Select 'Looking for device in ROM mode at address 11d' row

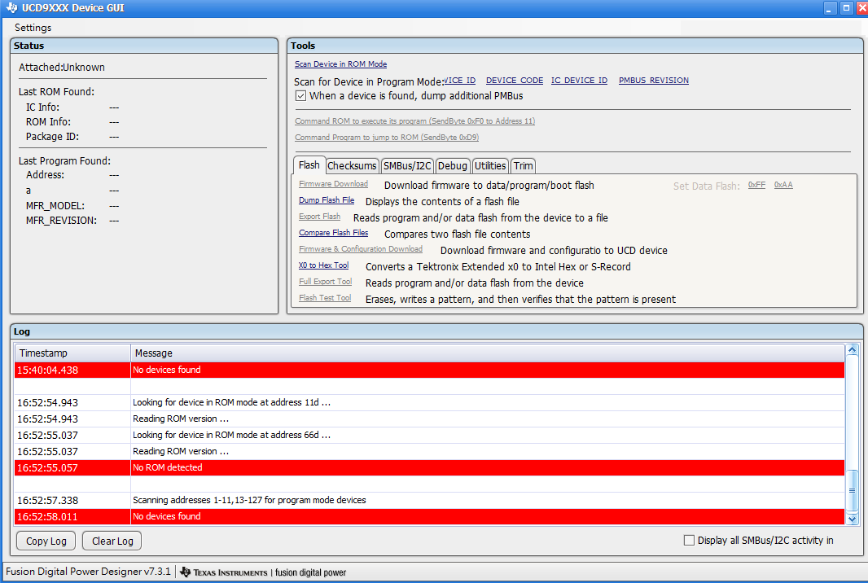(430, 402)
